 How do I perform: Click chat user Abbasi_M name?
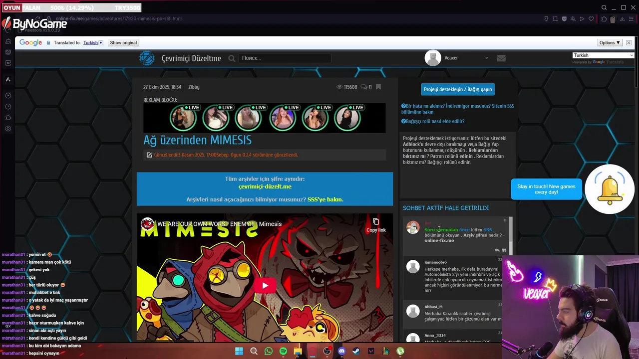coord(433,307)
